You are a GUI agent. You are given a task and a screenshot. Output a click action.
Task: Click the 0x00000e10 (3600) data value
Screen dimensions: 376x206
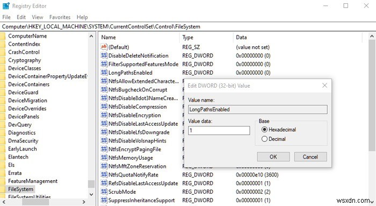pos(257,175)
